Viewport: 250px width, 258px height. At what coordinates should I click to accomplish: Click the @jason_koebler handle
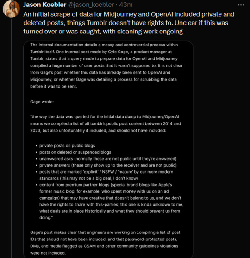[x=91, y=5]
